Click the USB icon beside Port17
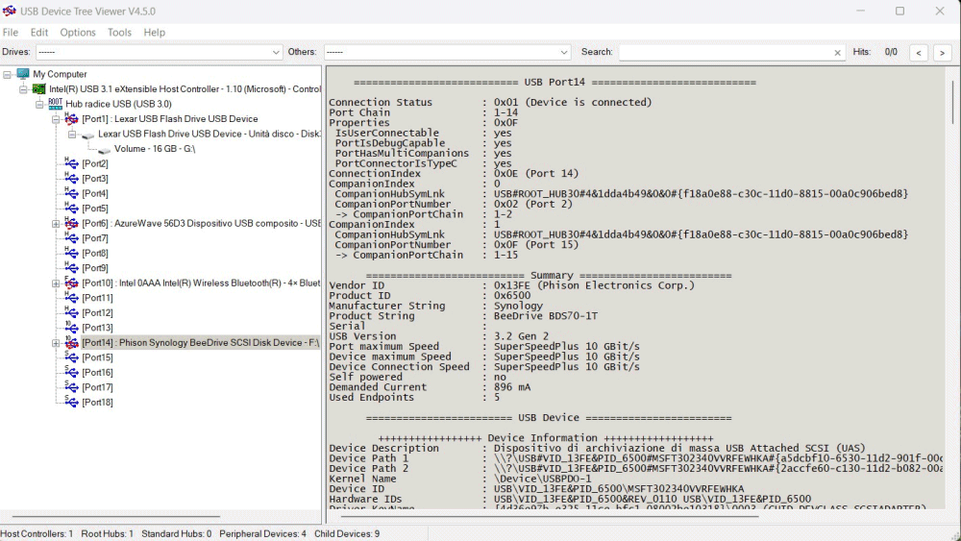Image resolution: width=961 pixels, height=541 pixels. click(x=72, y=387)
